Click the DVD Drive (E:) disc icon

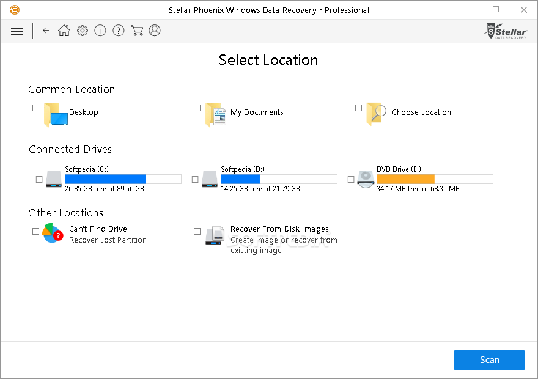[x=366, y=179]
